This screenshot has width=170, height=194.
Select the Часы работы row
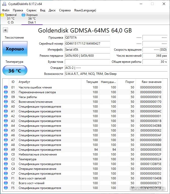[x=83, y=97]
